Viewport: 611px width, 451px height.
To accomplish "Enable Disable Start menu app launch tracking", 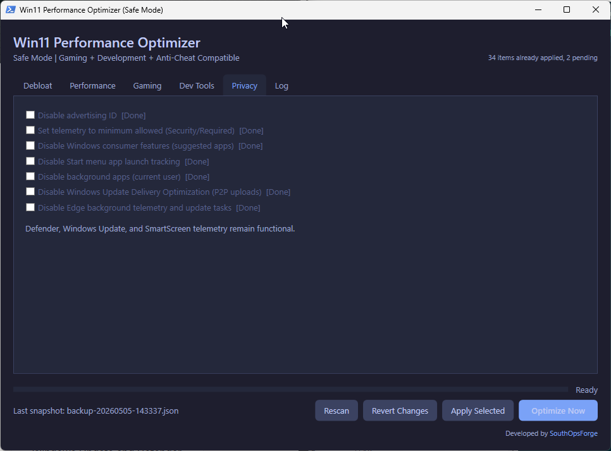I will click(30, 161).
